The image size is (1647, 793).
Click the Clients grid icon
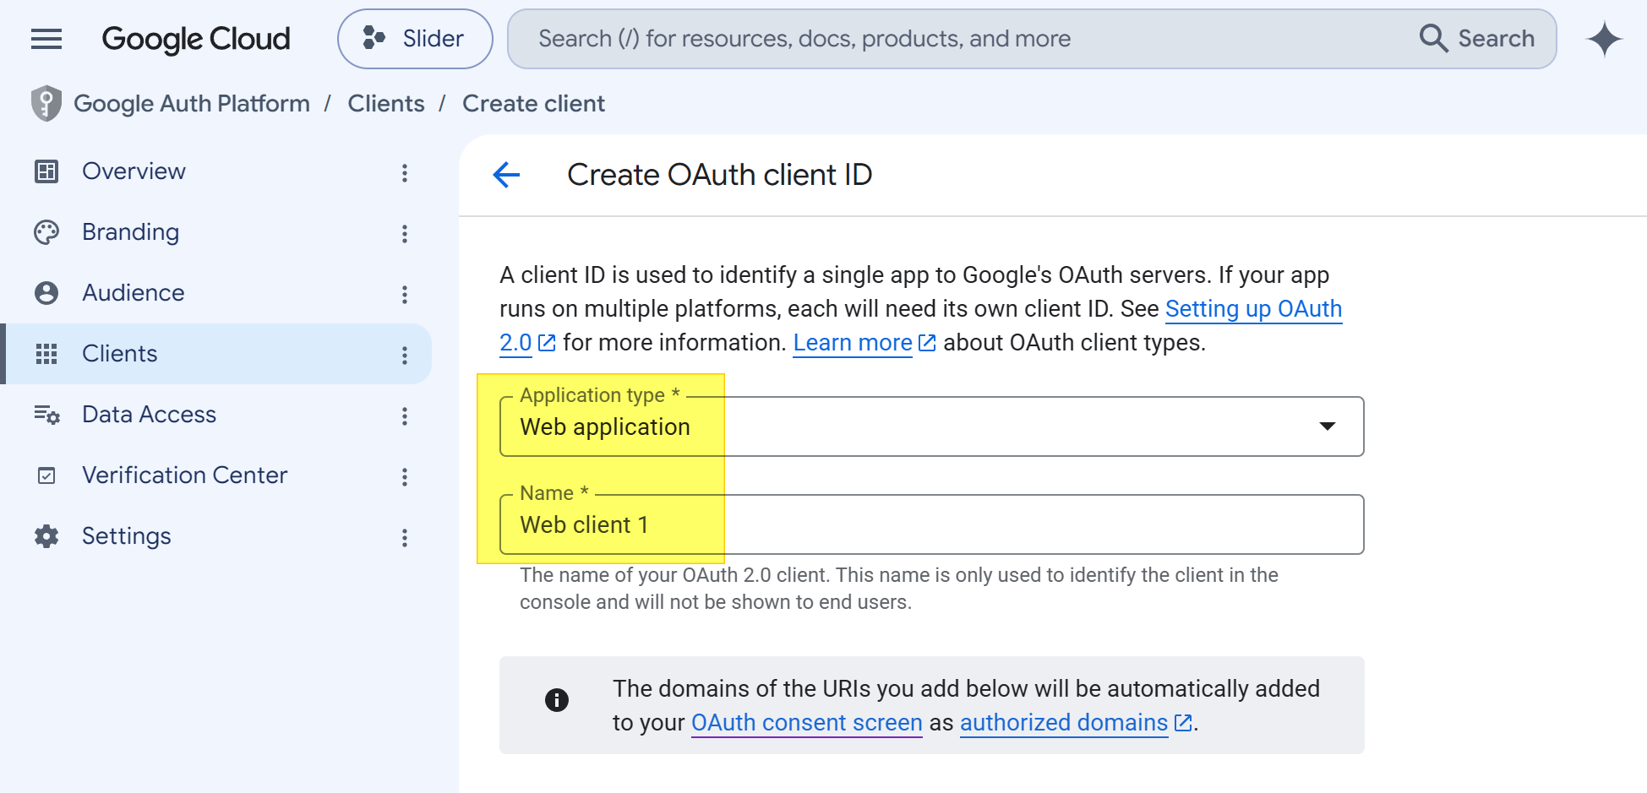coord(46,354)
